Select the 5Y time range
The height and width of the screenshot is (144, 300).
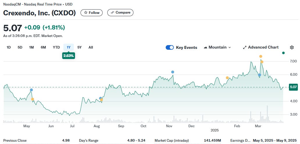79,47
